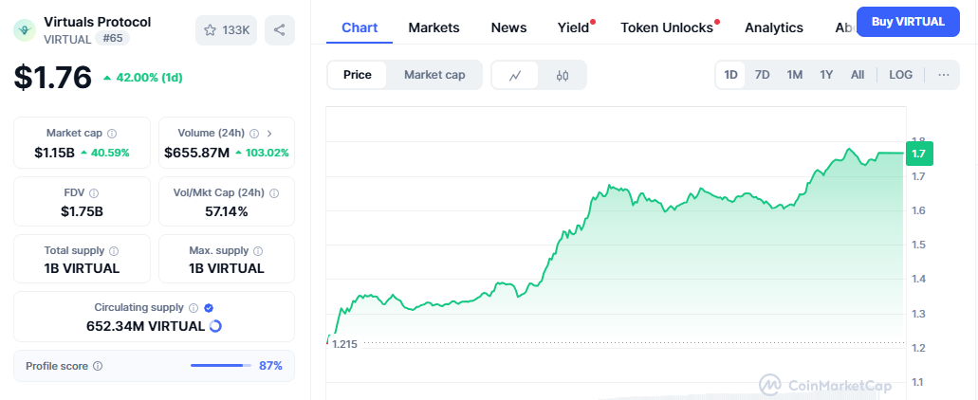978x400 pixels.
Task: Open Vol/Mkt Cap (24h) info icon
Action: [x=274, y=193]
